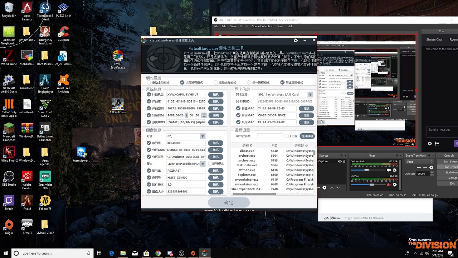Open the Tools menu in OBS
This screenshot has height=258, width=458.
(x=280, y=26)
